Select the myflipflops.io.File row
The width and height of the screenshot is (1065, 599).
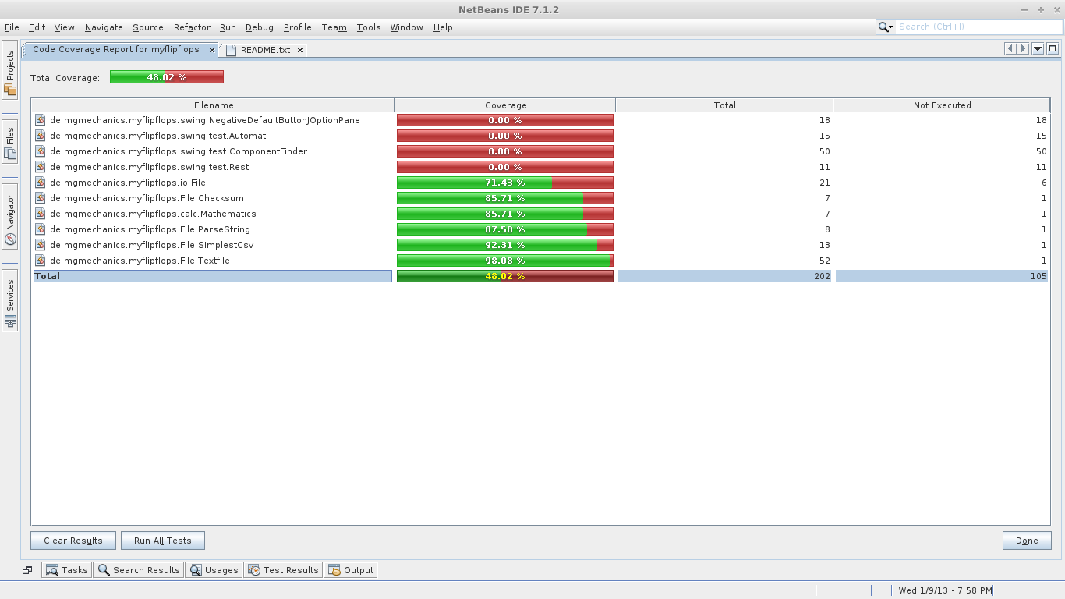(x=540, y=183)
